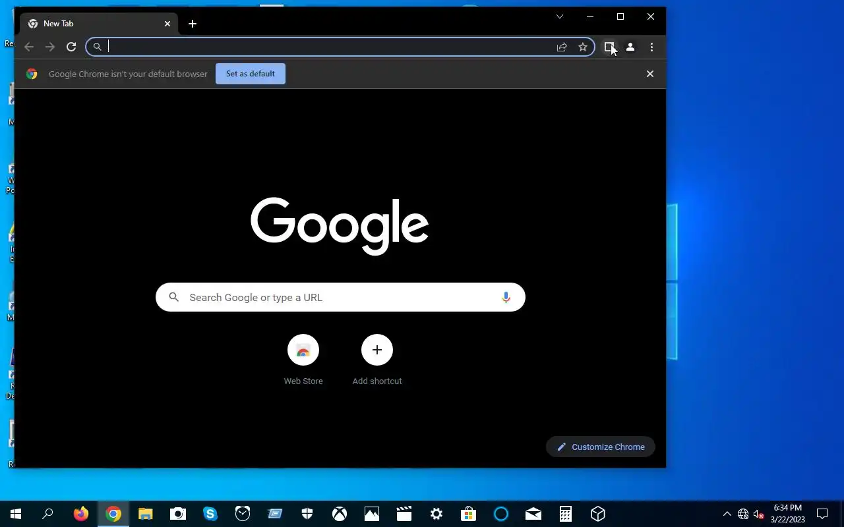The image size is (844, 527).
Task: Click the Chrome taskbar icon
Action: (113, 514)
